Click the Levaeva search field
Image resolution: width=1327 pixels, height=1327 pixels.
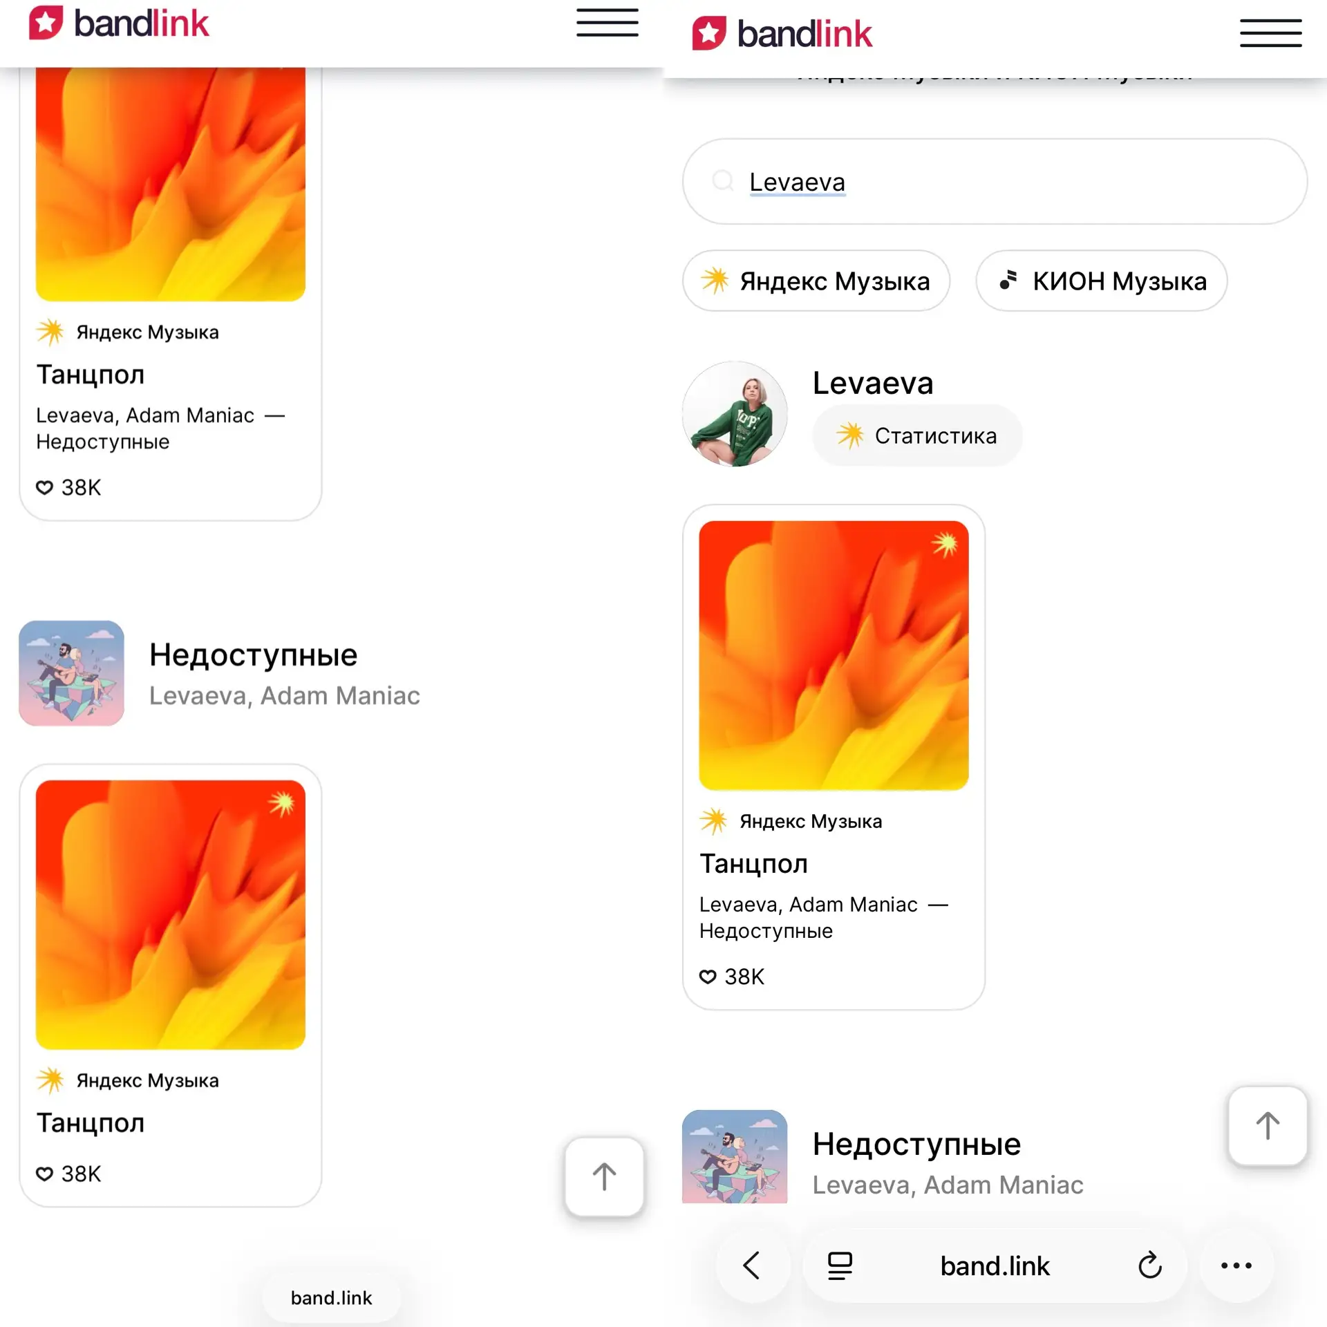point(995,182)
